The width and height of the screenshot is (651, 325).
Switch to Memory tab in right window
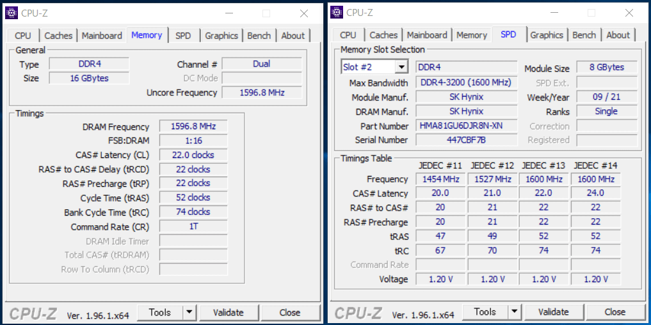point(472,35)
